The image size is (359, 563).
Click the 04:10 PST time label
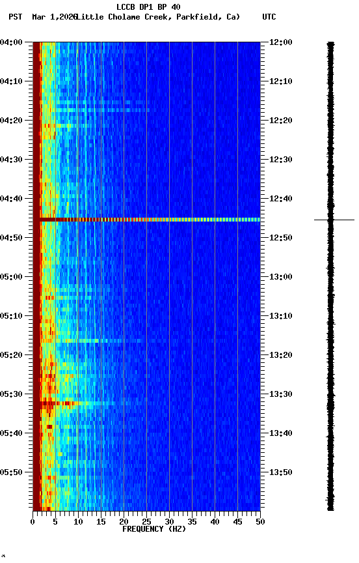pyautogui.click(x=11, y=81)
